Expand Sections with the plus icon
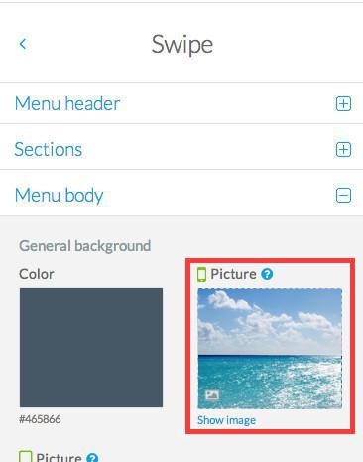363x462 pixels. pyautogui.click(x=343, y=150)
